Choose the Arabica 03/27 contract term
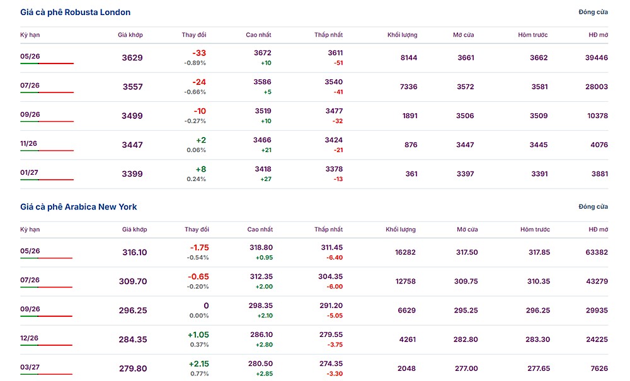This screenshot has width=630, height=381. point(30,367)
